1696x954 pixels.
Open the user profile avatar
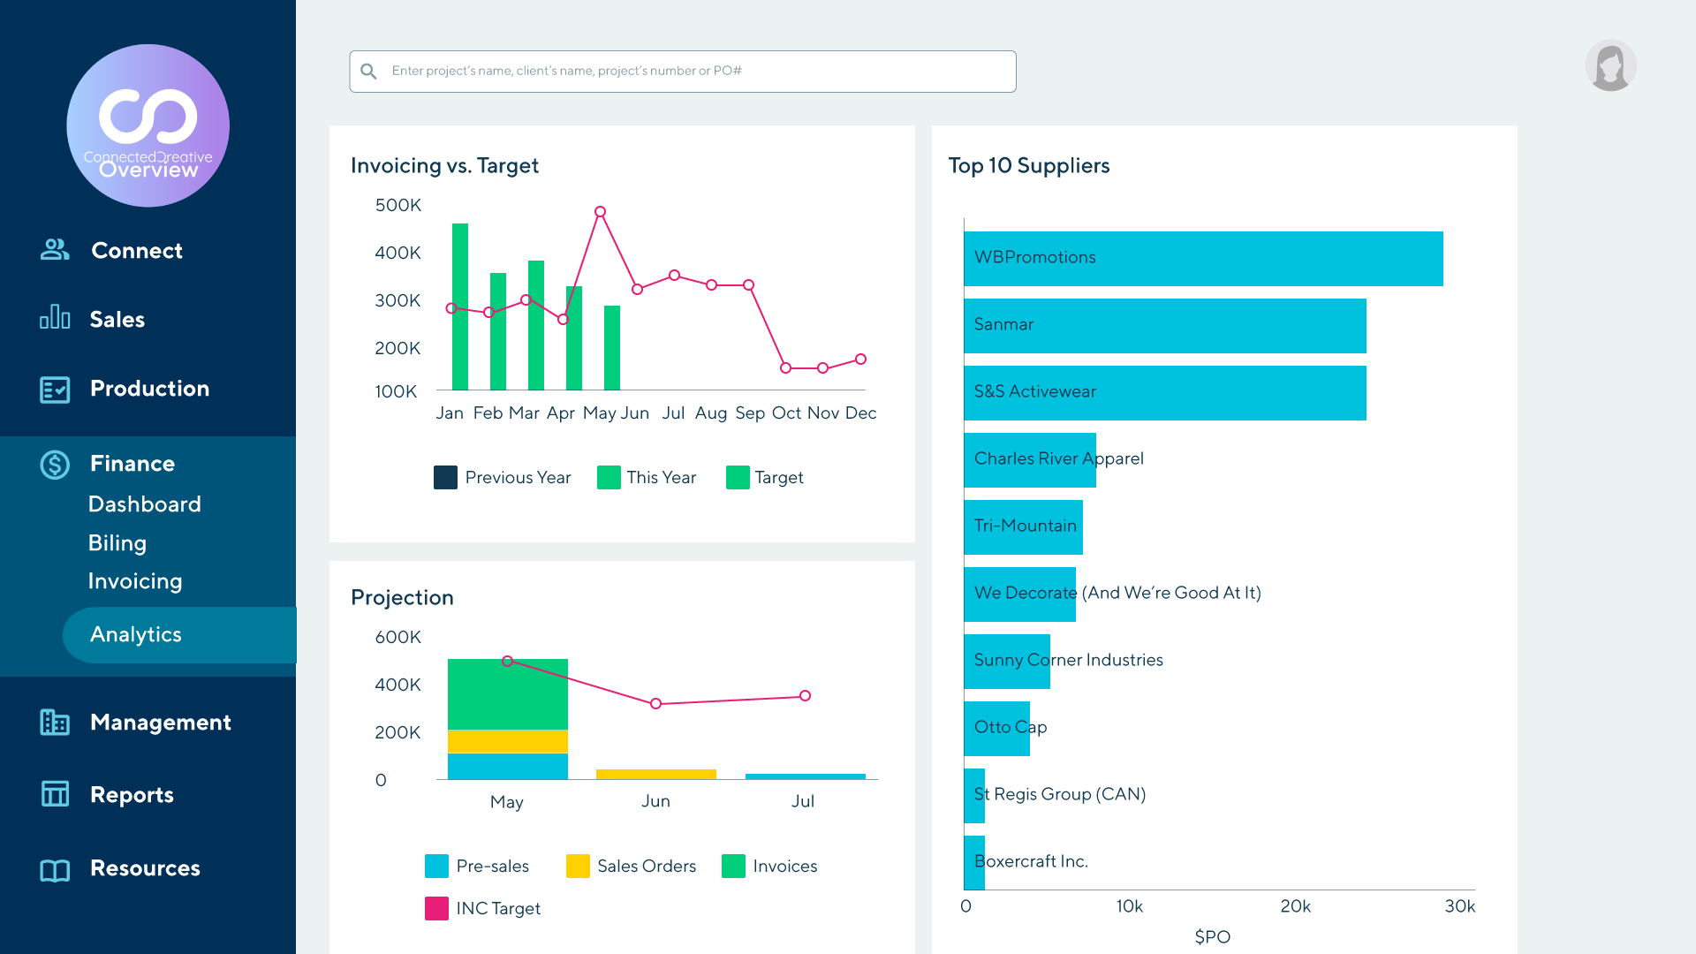[1610, 65]
